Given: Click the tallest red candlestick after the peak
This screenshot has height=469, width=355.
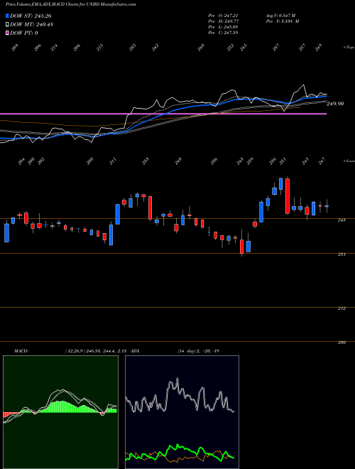Looking at the screenshot, I should pyautogui.click(x=288, y=196).
